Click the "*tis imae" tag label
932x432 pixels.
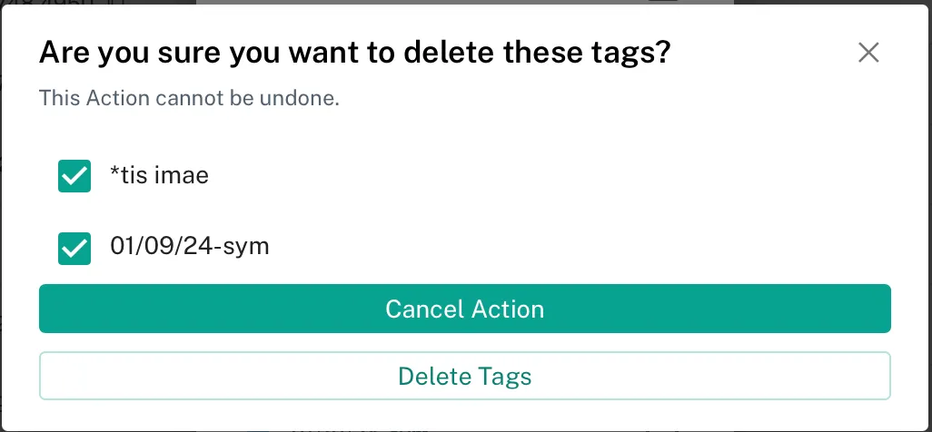point(159,175)
